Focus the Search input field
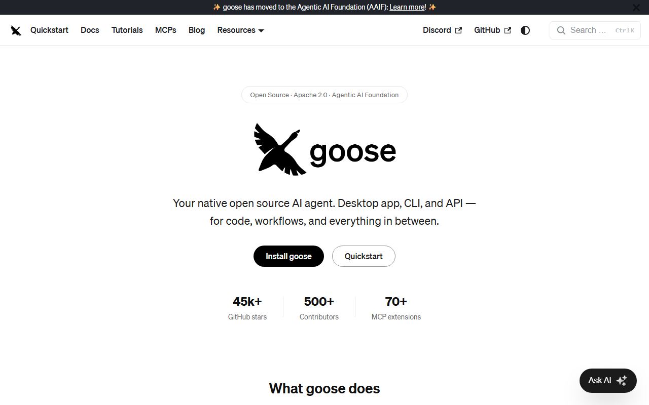Image resolution: width=649 pixels, height=405 pixels. tap(595, 30)
